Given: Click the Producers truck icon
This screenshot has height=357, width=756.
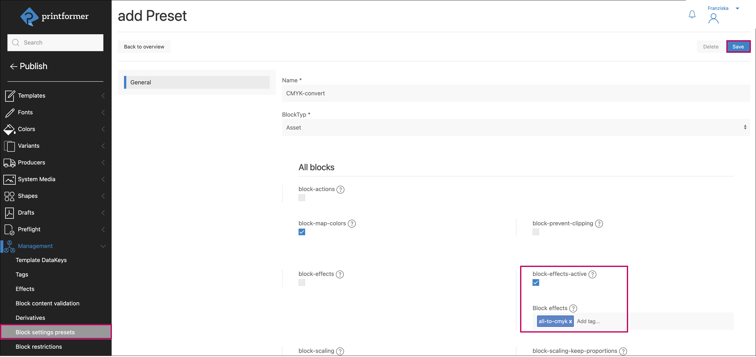Looking at the screenshot, I should coord(9,163).
